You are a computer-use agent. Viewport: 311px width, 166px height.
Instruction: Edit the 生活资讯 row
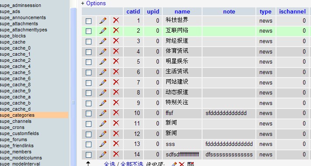103,72
